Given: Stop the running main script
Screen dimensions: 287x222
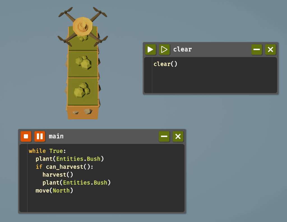Looking at the screenshot, I should [26, 137].
